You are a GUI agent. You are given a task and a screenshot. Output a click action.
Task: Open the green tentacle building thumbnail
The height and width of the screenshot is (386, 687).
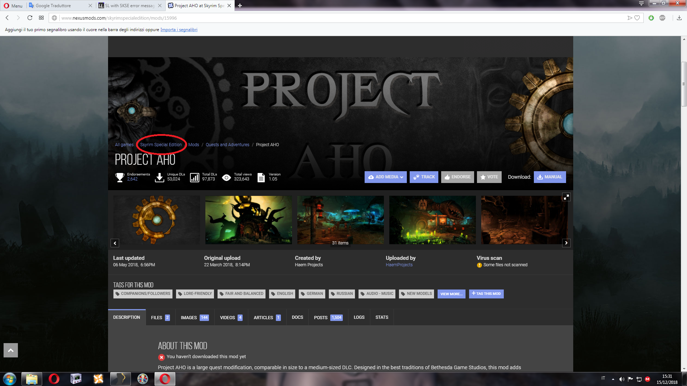249,220
